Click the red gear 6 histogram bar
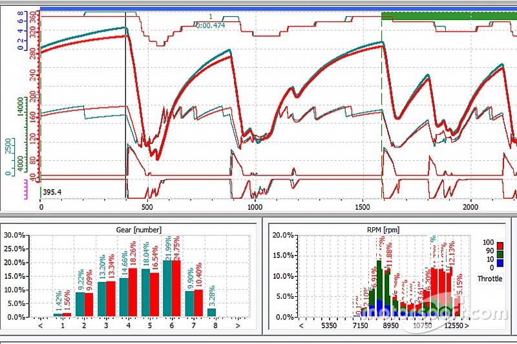517x344 pixels. click(176, 288)
